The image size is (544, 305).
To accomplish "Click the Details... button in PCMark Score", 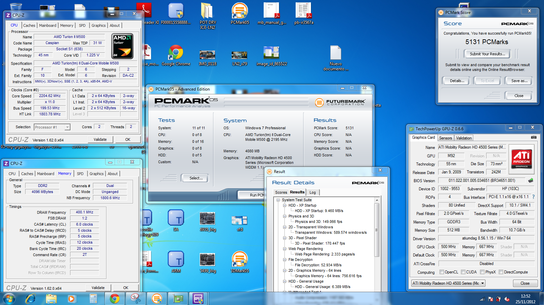I will 457,81.
